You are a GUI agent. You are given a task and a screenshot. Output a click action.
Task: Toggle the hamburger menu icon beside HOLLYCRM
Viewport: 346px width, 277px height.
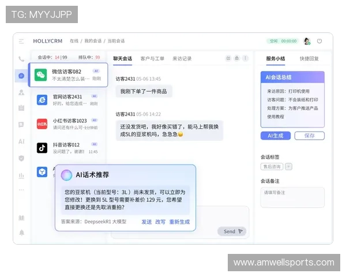coord(21,42)
